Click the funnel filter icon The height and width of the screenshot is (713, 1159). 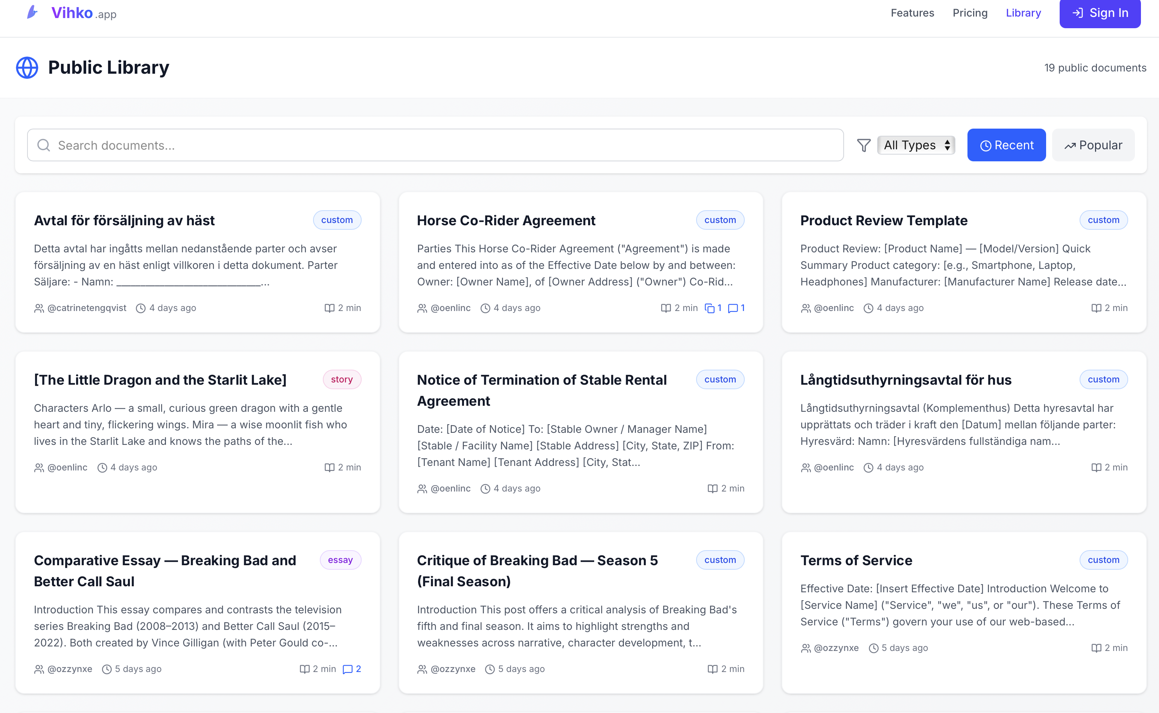(863, 145)
